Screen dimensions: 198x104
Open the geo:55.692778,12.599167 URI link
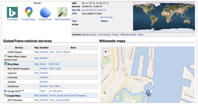[94, 10]
